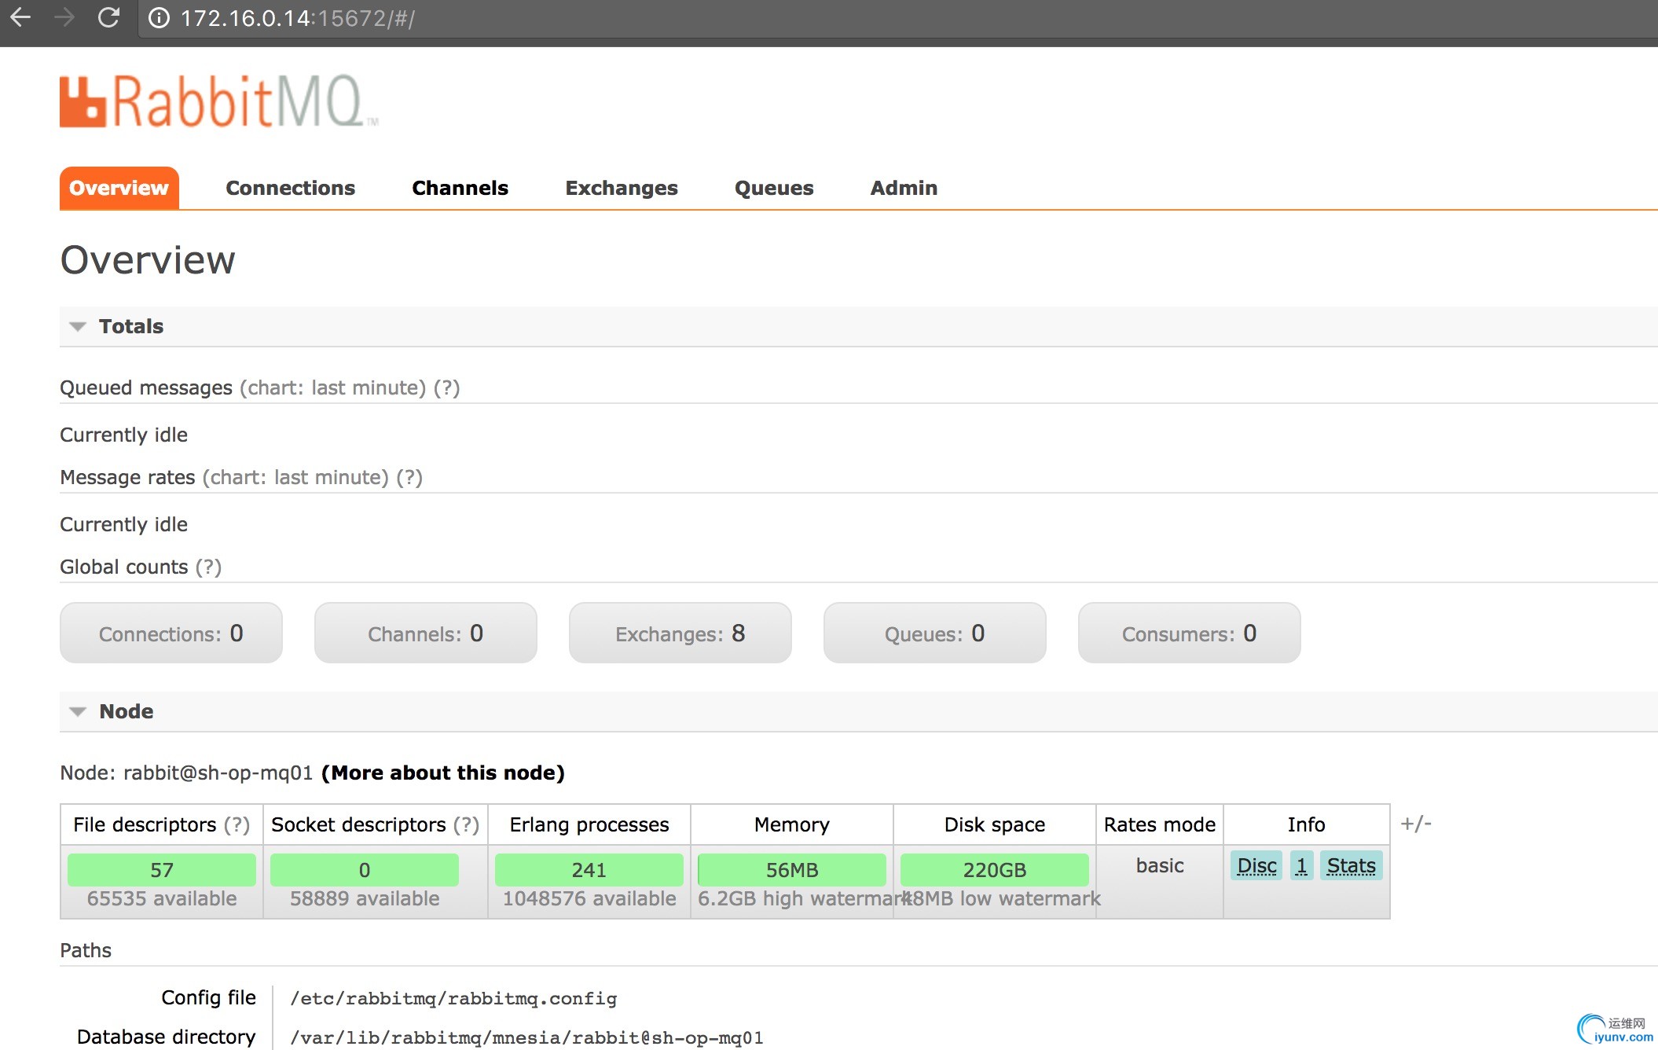Click the Disc node type tag
This screenshot has height=1050, width=1658.
(x=1256, y=865)
